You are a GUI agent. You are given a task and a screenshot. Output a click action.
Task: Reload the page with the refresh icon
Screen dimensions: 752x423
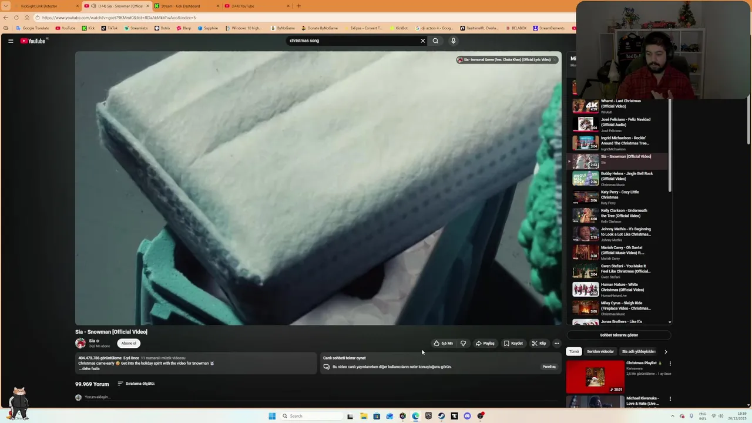tap(16, 18)
